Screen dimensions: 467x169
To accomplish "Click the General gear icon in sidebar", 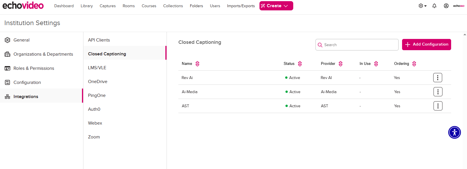I will pos(8,40).
